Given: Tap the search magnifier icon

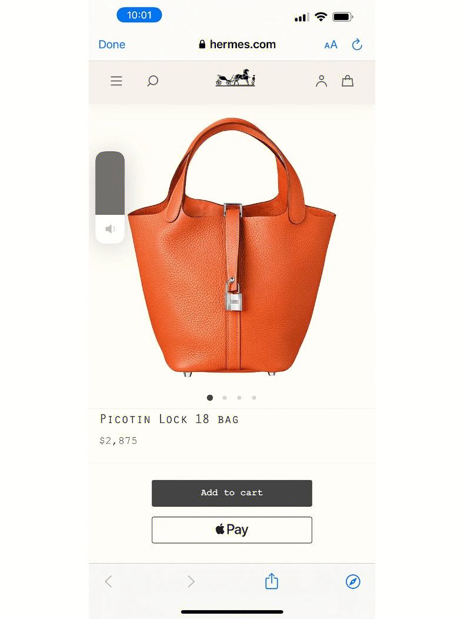Looking at the screenshot, I should click(153, 81).
